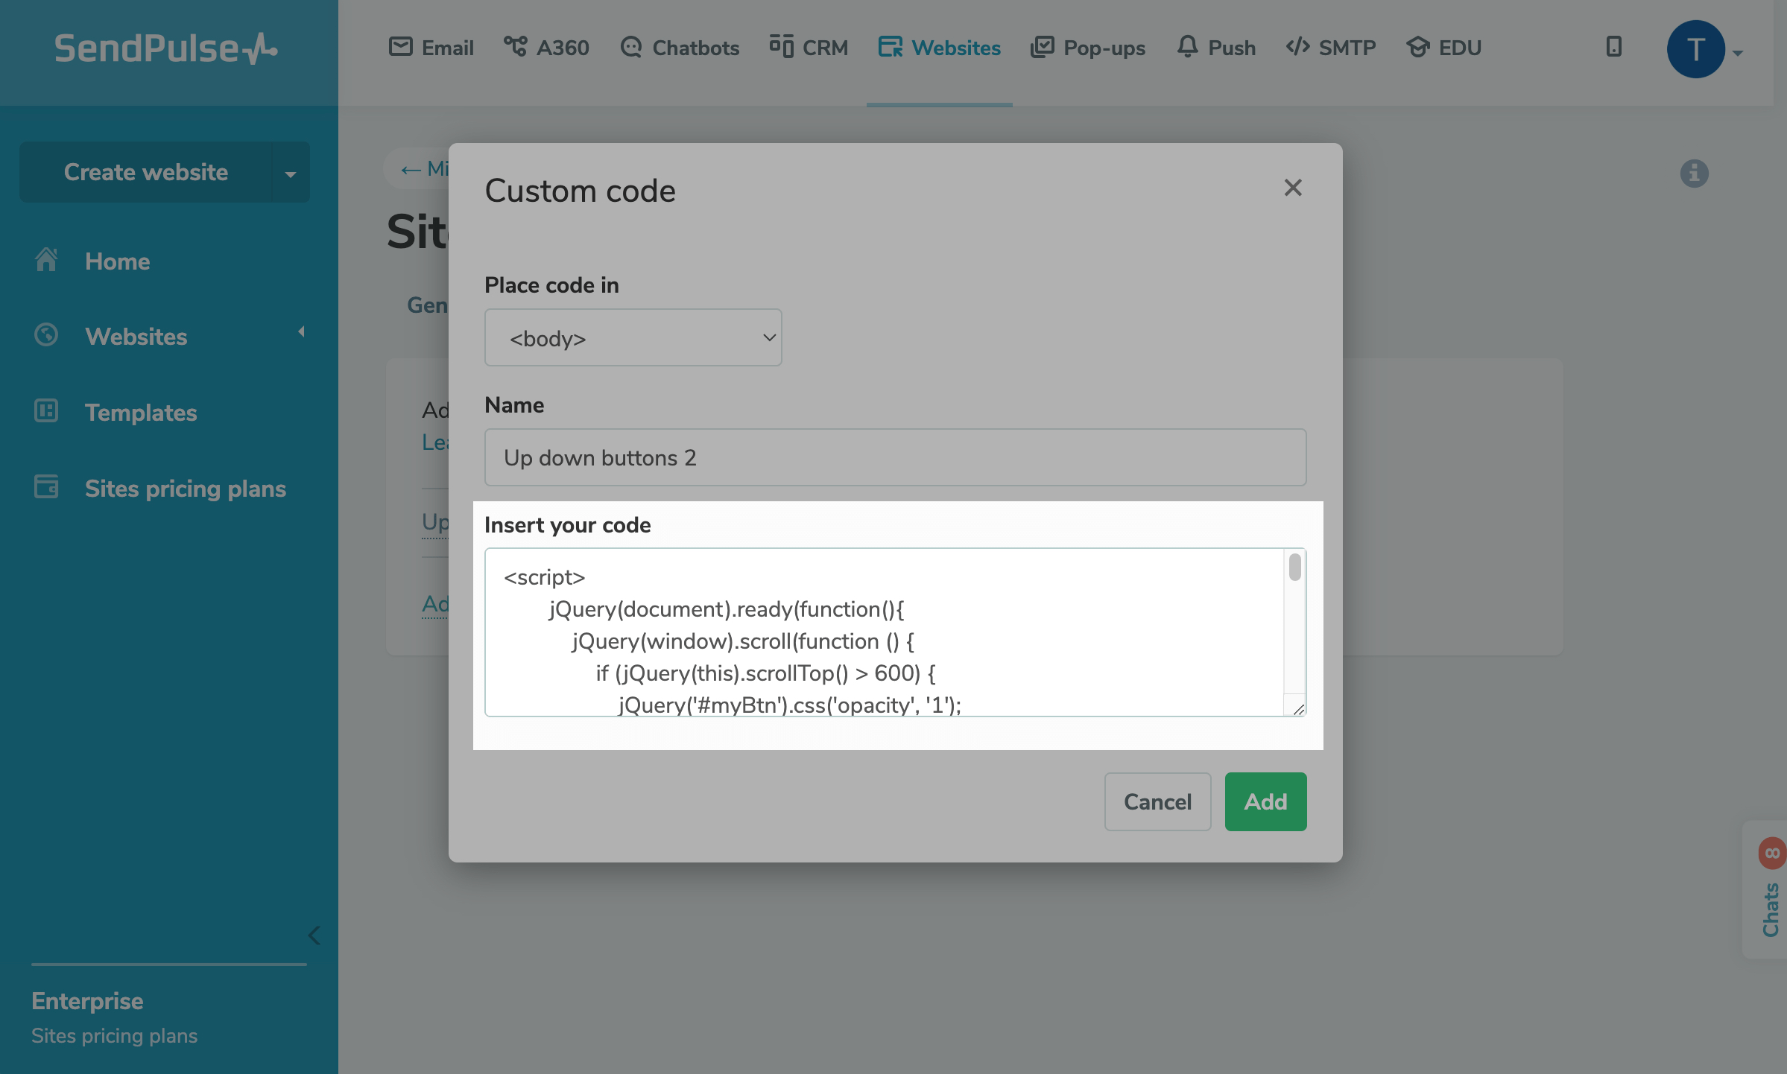Click the Templates sidebar icon
This screenshot has width=1787, height=1074.
(x=46, y=411)
